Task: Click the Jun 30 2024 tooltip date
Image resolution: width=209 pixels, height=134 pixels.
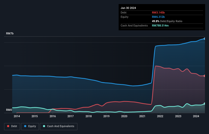Action: coord(128,8)
